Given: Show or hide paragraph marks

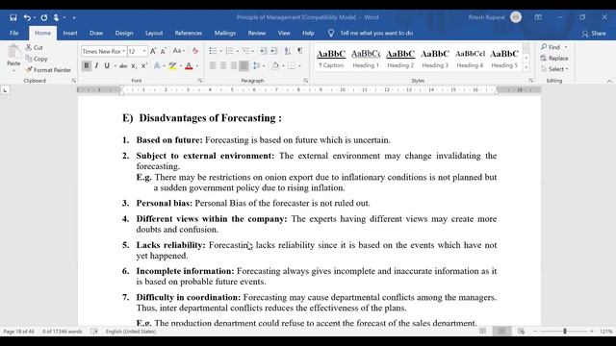Looking at the screenshot, I should tap(300, 51).
